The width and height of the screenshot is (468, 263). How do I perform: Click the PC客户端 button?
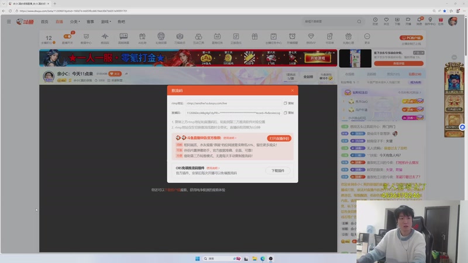tap(411, 38)
